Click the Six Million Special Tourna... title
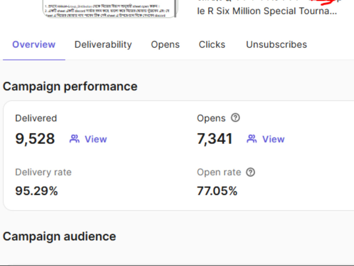Viewport: 354px width, 266px height. [267, 11]
